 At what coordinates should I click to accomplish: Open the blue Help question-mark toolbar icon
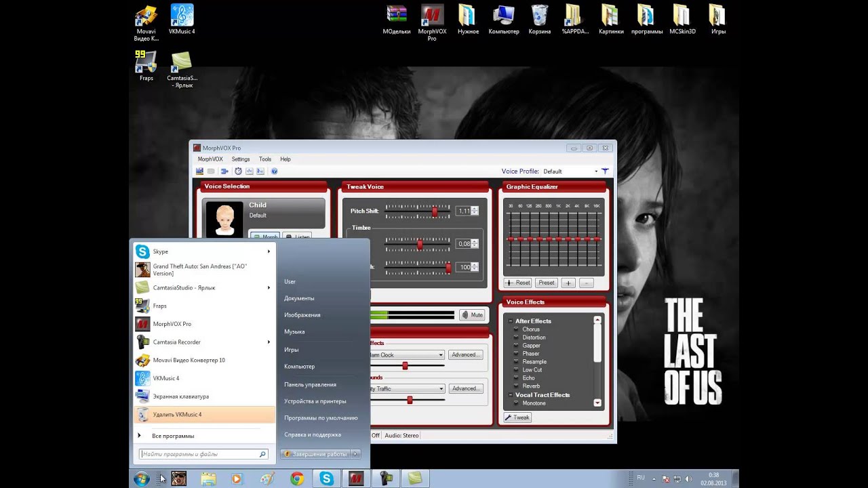pyautogui.click(x=275, y=171)
